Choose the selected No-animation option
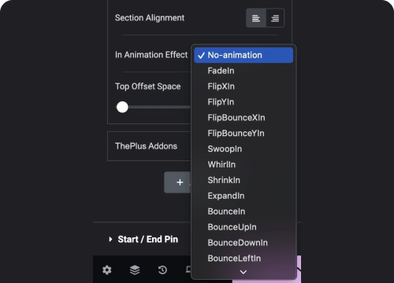The image size is (394, 283). coord(243,55)
